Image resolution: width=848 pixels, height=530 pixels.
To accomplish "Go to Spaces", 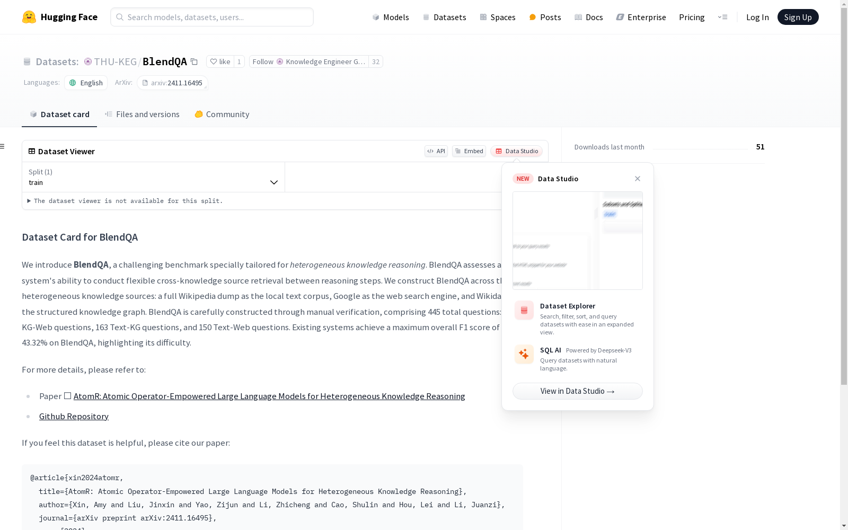I will pos(497,17).
